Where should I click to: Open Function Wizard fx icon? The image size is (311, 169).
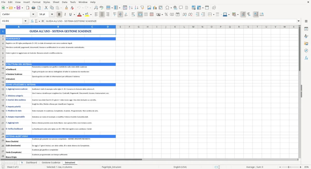32,21
